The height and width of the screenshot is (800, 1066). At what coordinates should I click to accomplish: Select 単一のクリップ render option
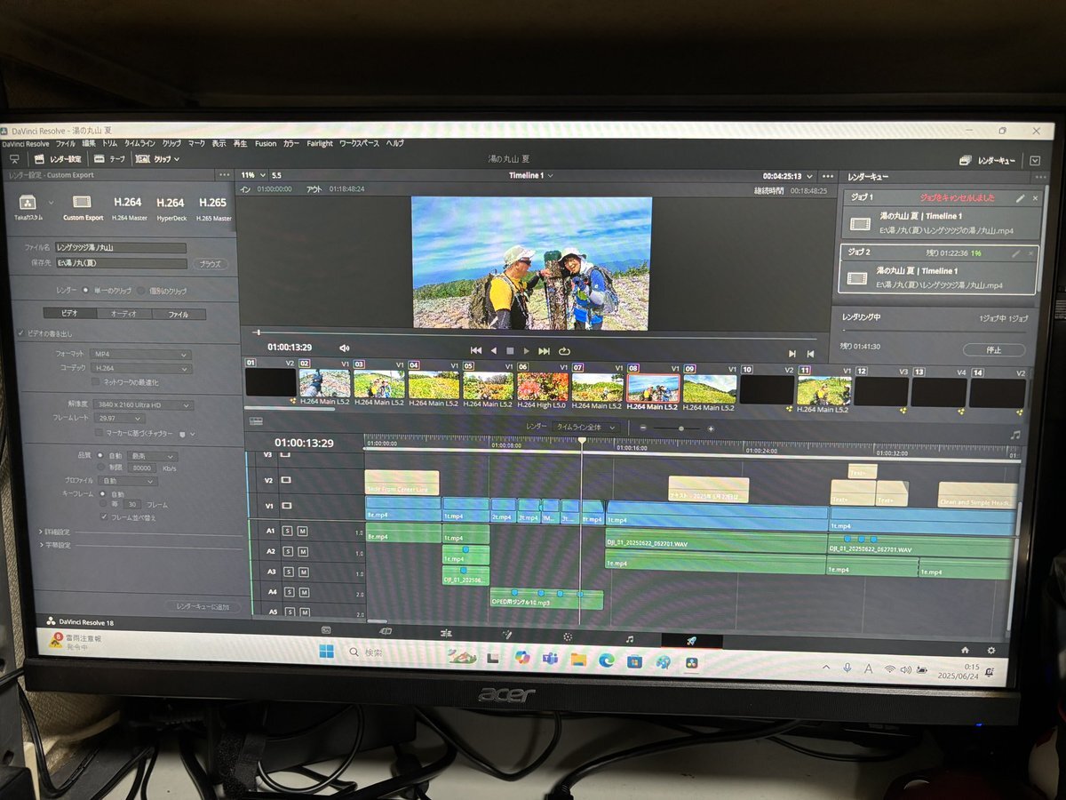click(85, 291)
